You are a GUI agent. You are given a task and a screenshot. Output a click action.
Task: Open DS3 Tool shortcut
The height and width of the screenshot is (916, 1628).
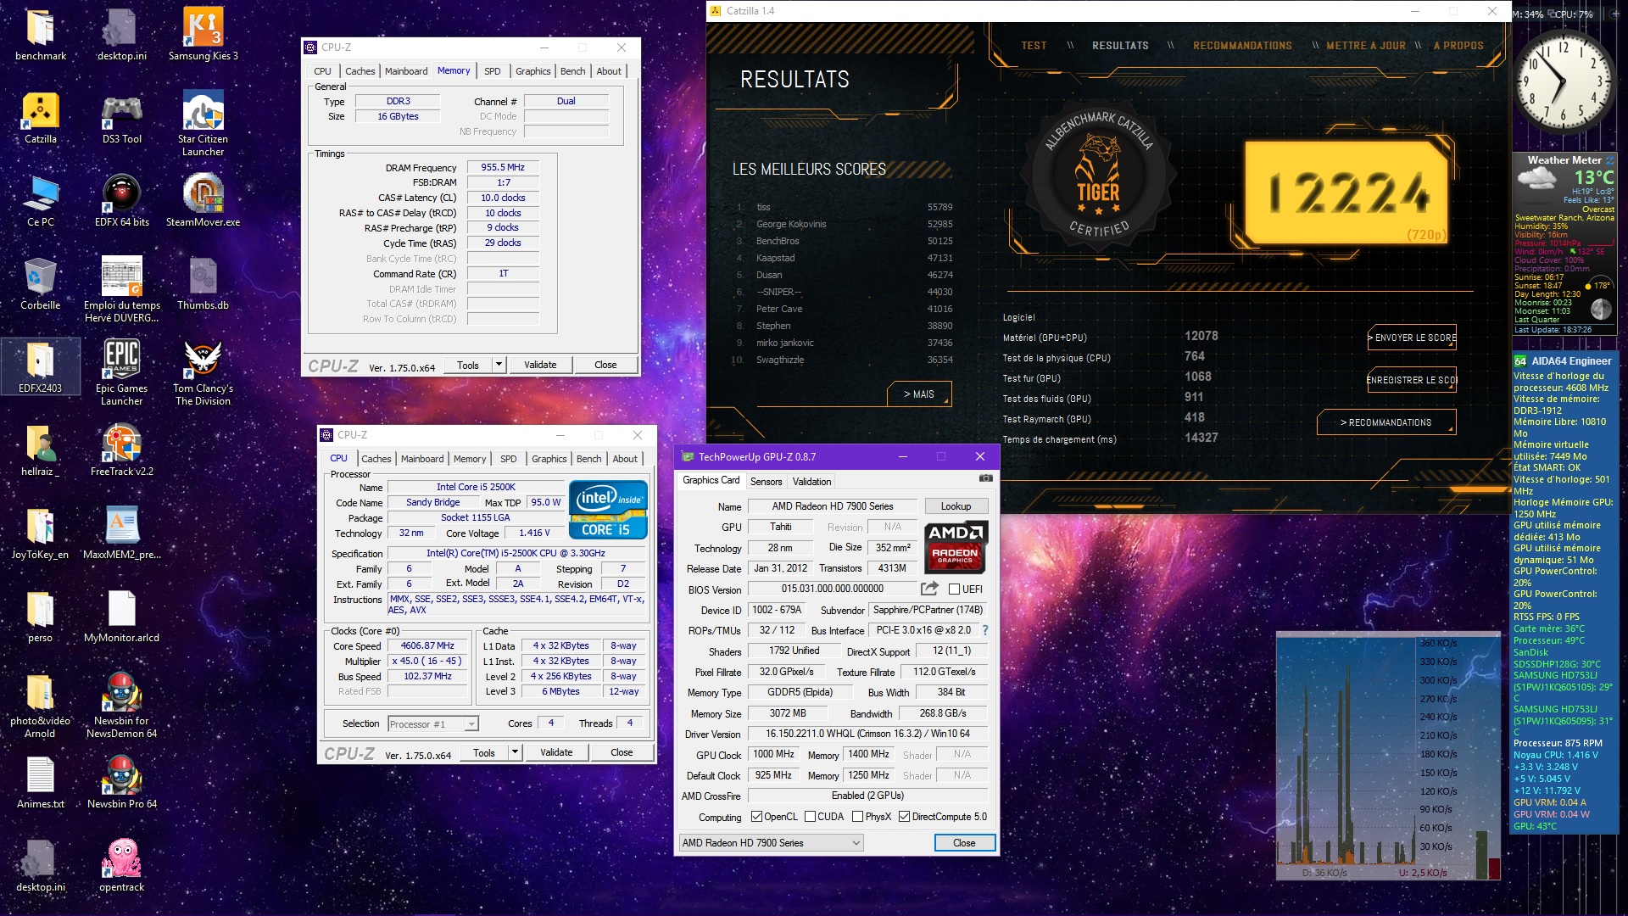(x=122, y=119)
